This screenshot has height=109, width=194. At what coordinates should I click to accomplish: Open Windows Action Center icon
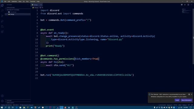click(x=191, y=107)
